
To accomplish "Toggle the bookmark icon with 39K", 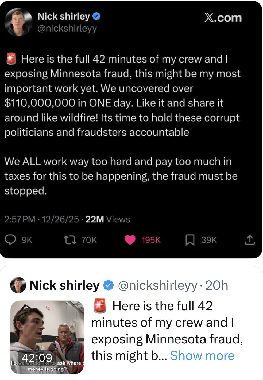I will 190,240.
